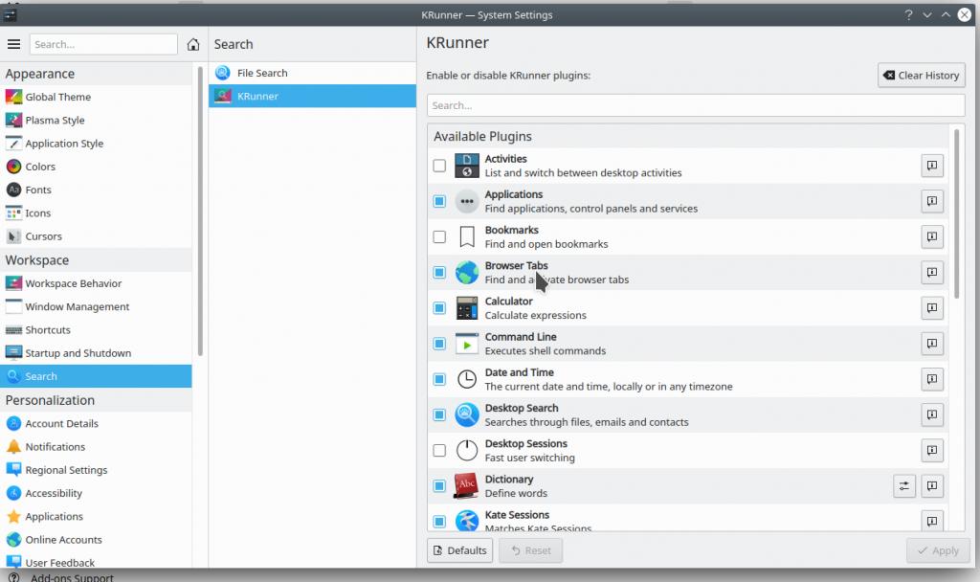Open the Dictionary plugin configure button
The height and width of the screenshot is (582, 980).
pos(904,486)
